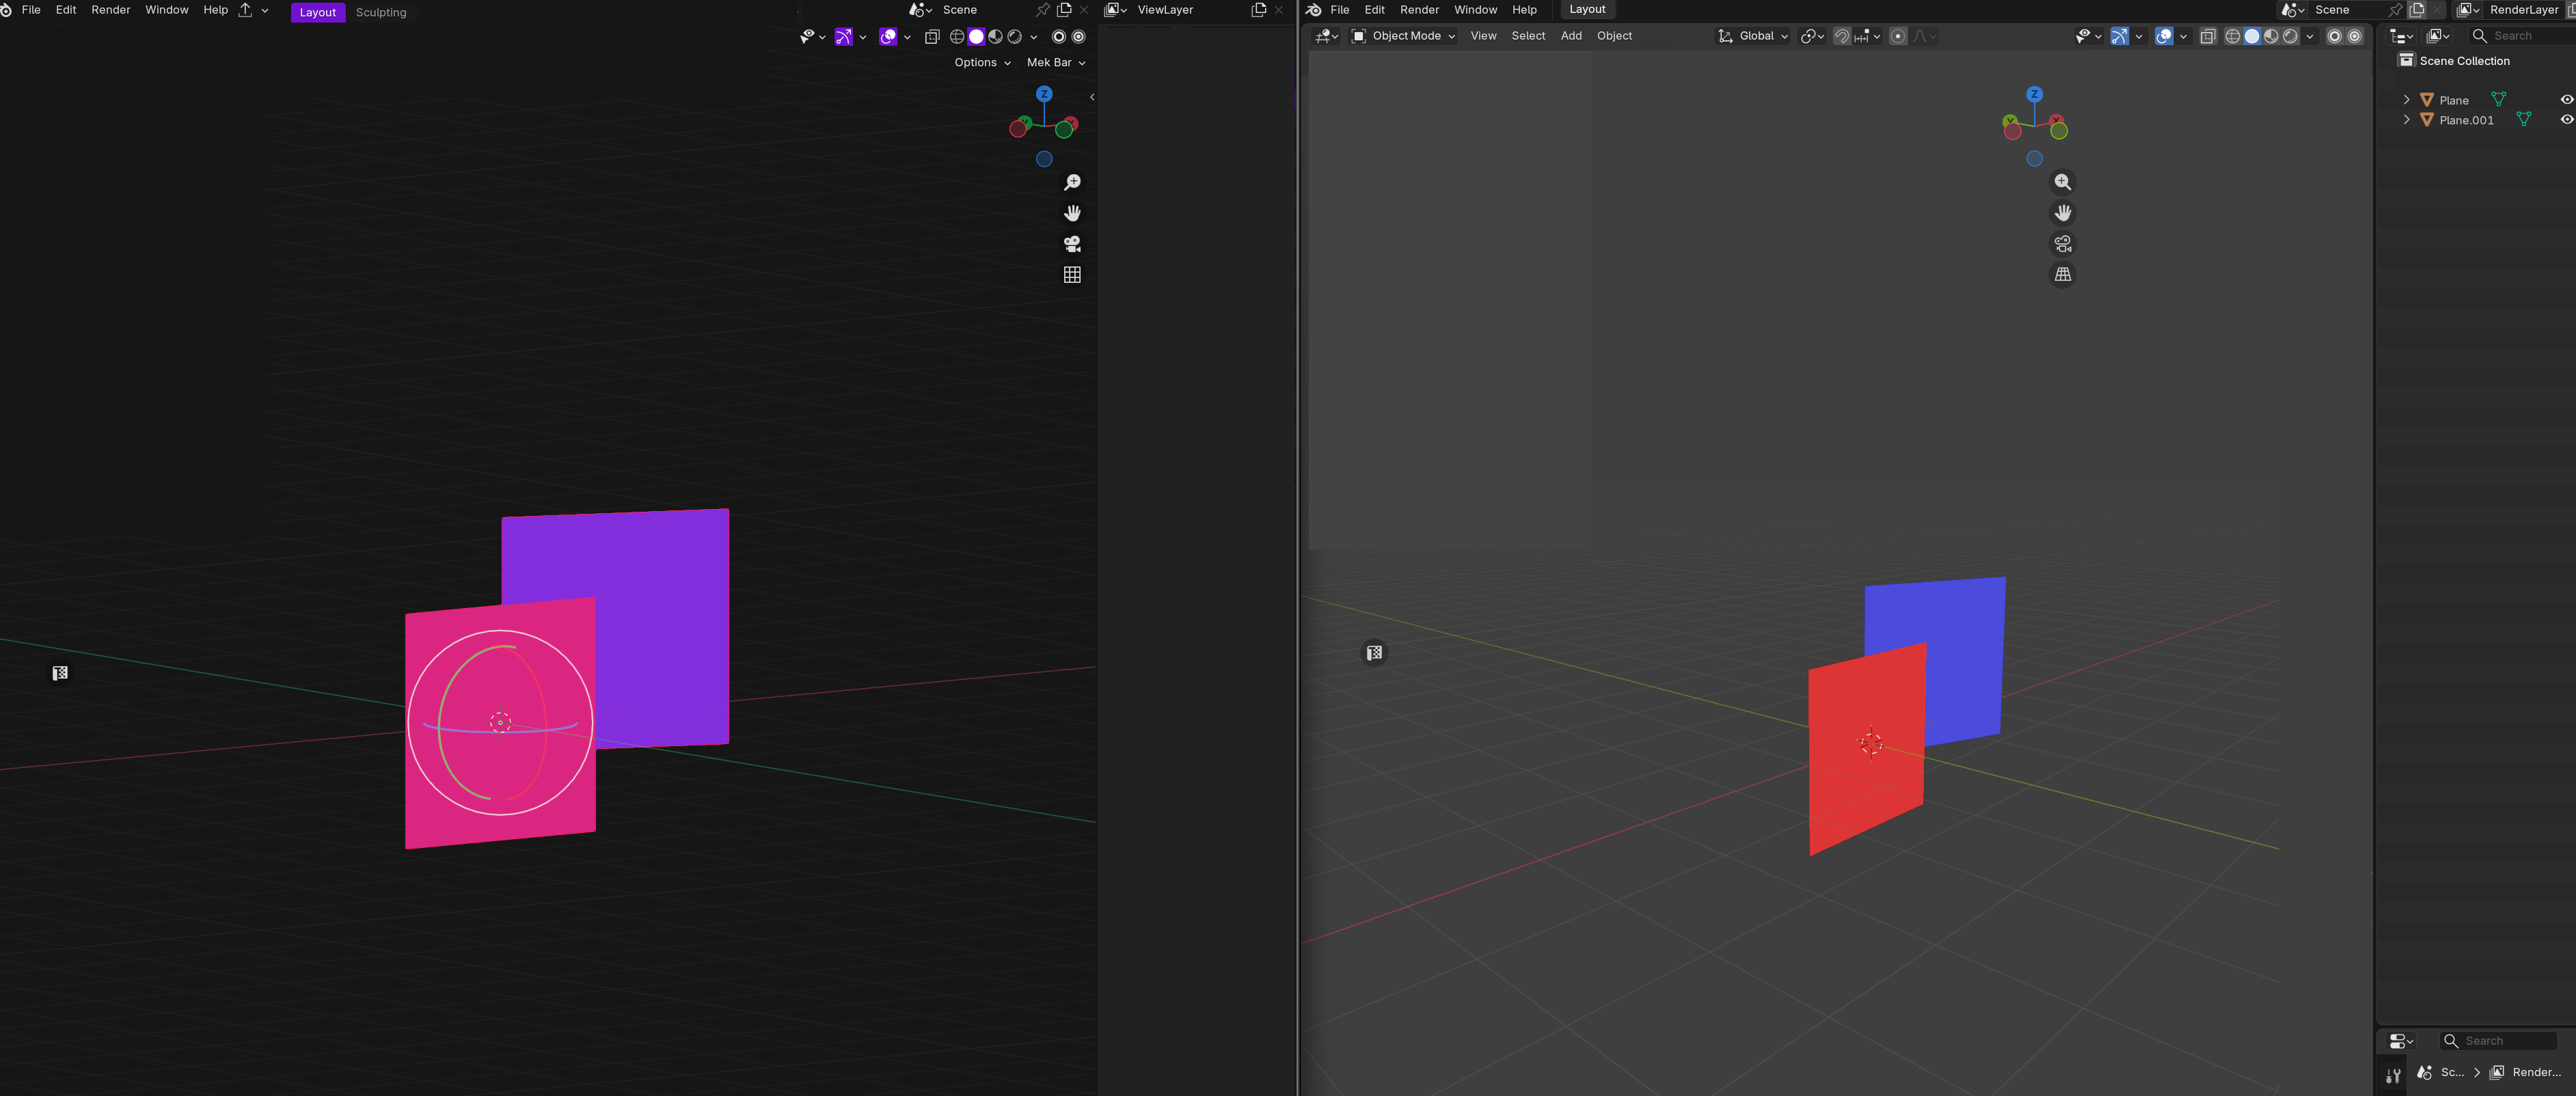Click zoom magnifier icon in right viewport
The height and width of the screenshot is (1096, 2576).
click(2062, 182)
